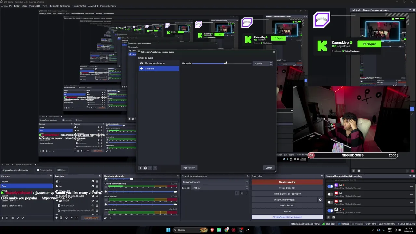Add a Multi-Streaming output with plus icon

pos(328,217)
